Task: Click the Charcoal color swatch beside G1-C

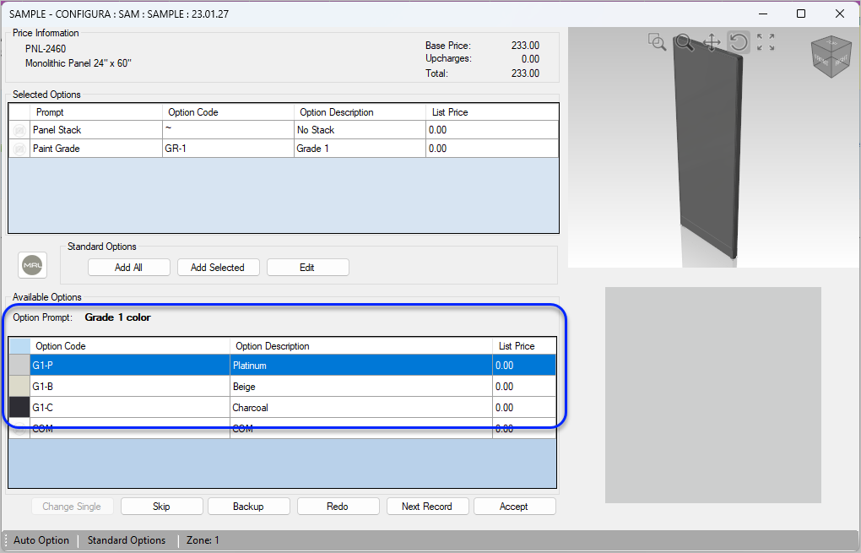Action: 19,407
